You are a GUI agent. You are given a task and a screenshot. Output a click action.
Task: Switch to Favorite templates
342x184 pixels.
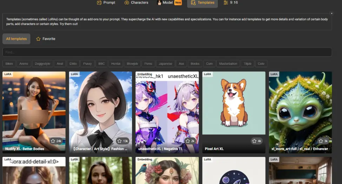click(46, 39)
